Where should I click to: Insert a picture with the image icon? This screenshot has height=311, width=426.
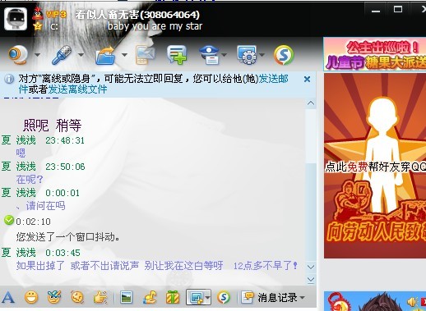(x=126, y=297)
